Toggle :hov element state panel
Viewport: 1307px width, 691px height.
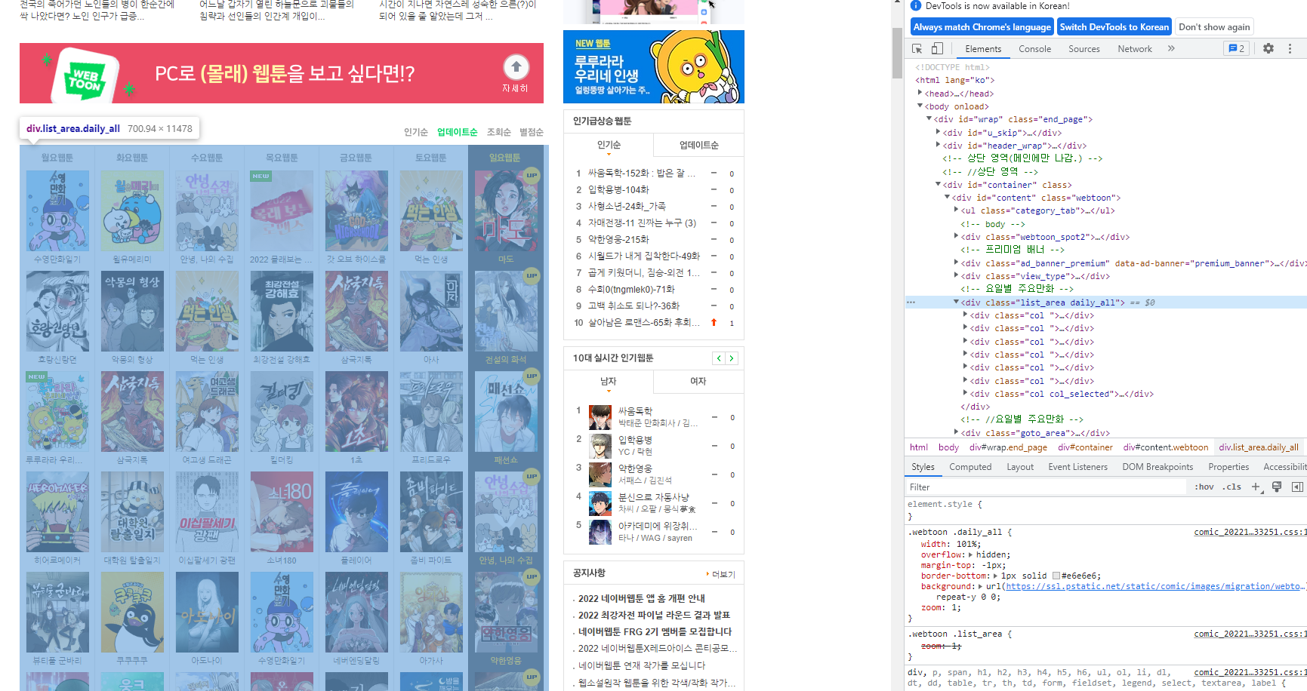click(x=1204, y=487)
